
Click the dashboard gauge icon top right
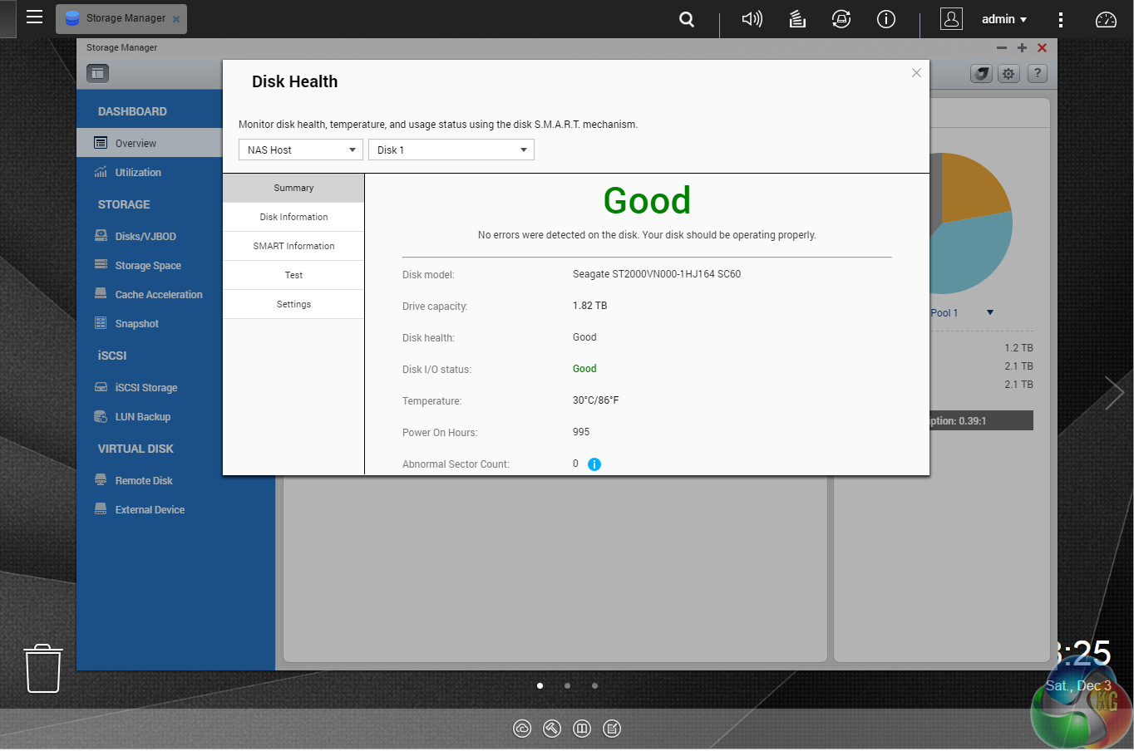point(1106,19)
